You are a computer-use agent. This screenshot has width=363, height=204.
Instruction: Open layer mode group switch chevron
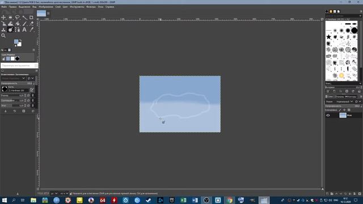pyautogui.click(x=360, y=101)
